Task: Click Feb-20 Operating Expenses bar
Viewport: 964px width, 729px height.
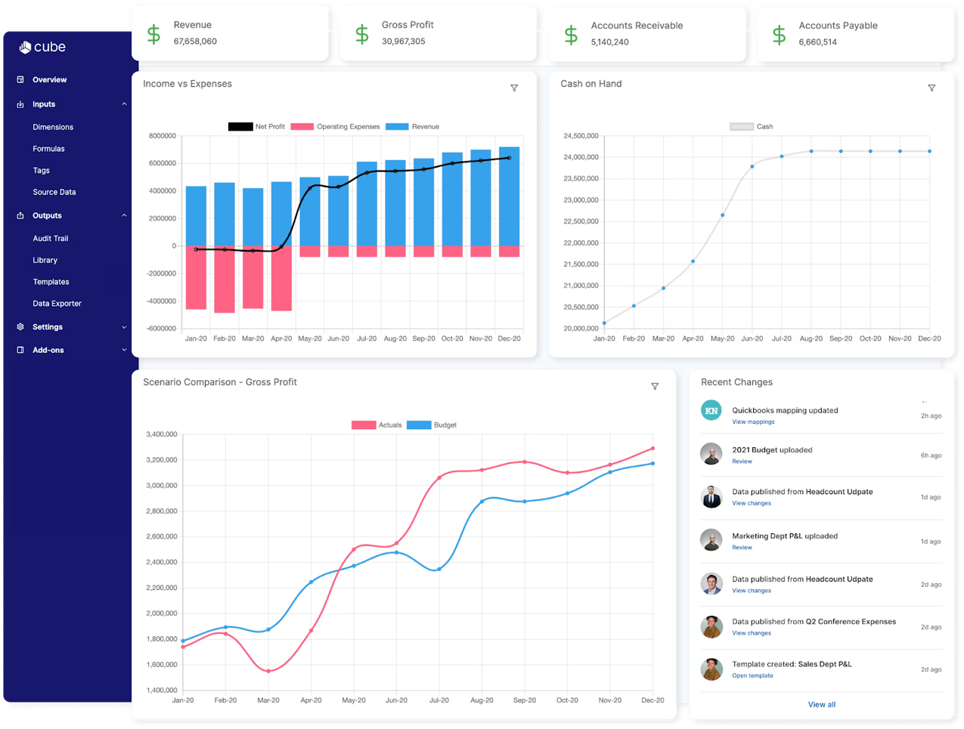Action: [x=225, y=280]
